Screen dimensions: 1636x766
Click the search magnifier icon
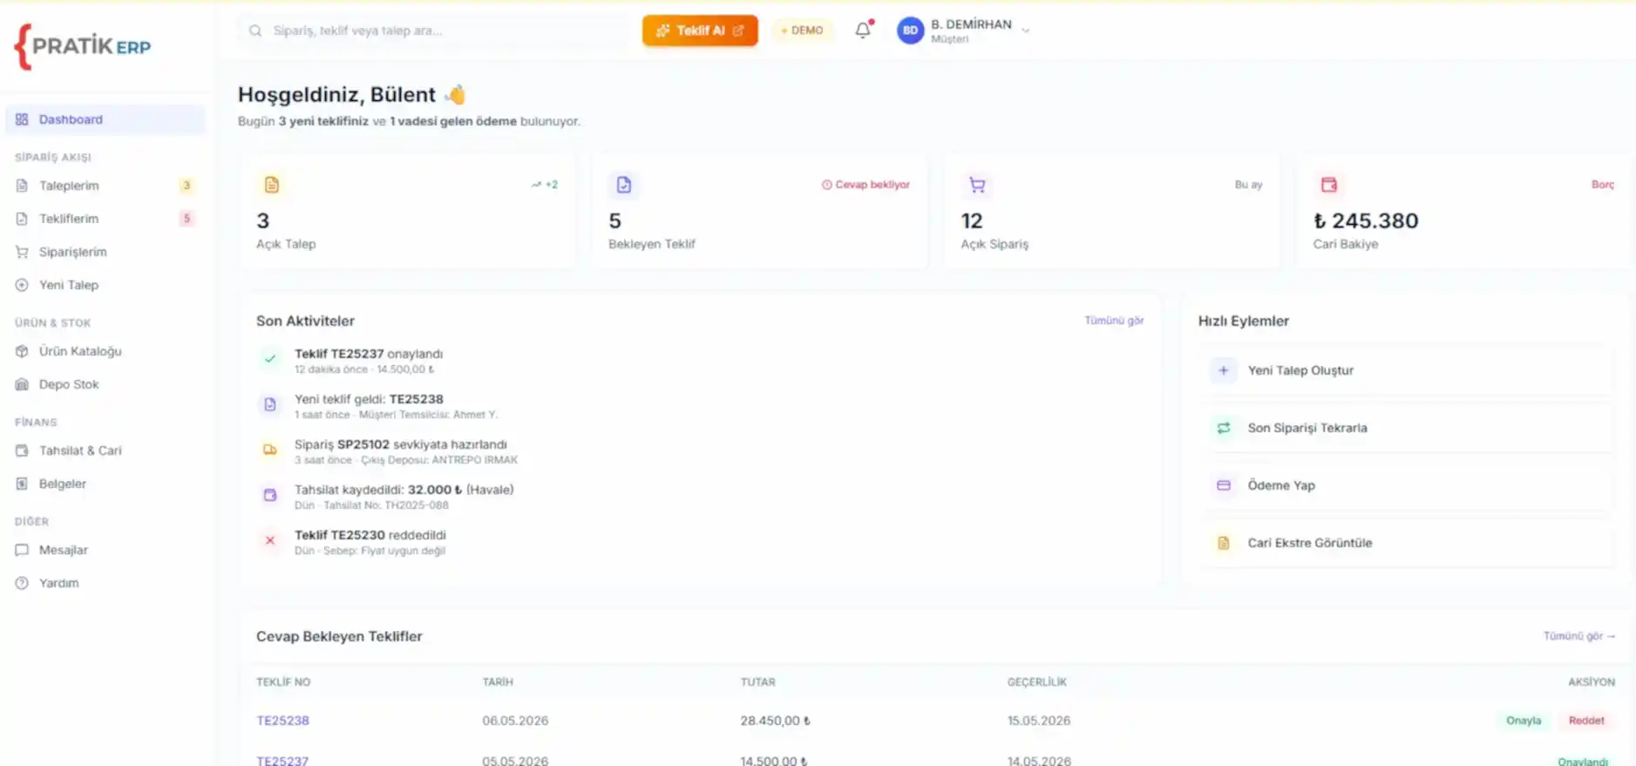[x=255, y=31]
